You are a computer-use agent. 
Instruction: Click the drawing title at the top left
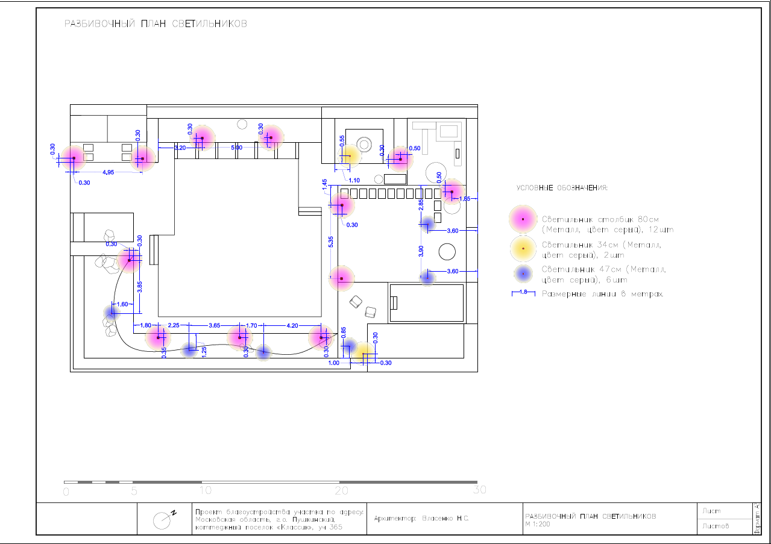pyautogui.click(x=156, y=24)
